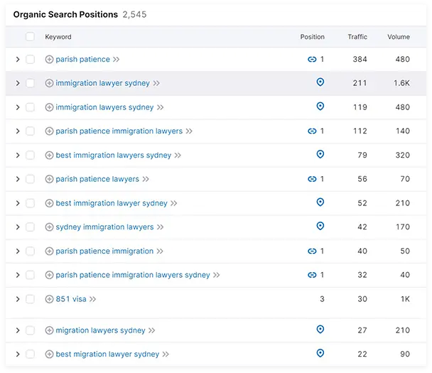Click the plus icon beside 'sydney immigration lawyers'
Screen dimensions: 432x373
click(49, 227)
